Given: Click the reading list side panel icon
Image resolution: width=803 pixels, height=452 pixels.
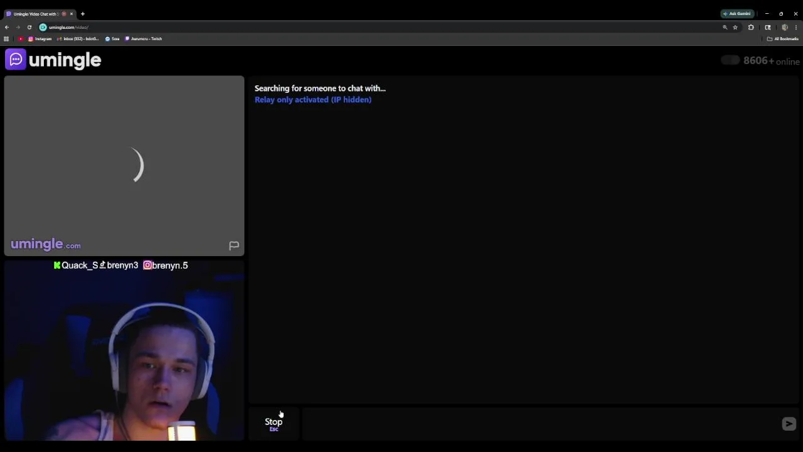Looking at the screenshot, I should point(768,27).
